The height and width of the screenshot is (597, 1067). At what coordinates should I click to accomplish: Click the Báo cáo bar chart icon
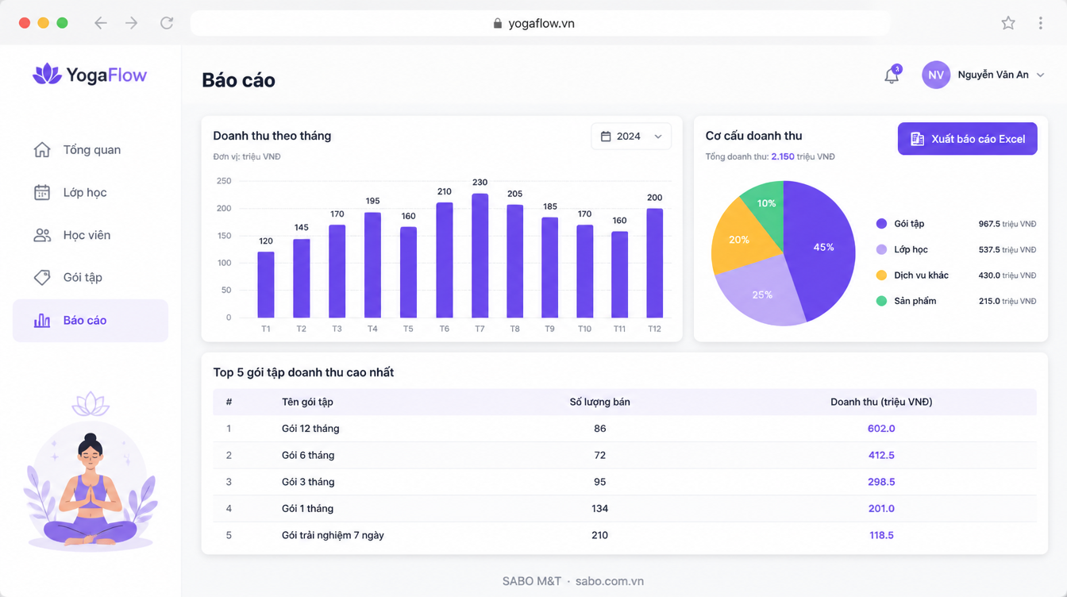tap(42, 320)
